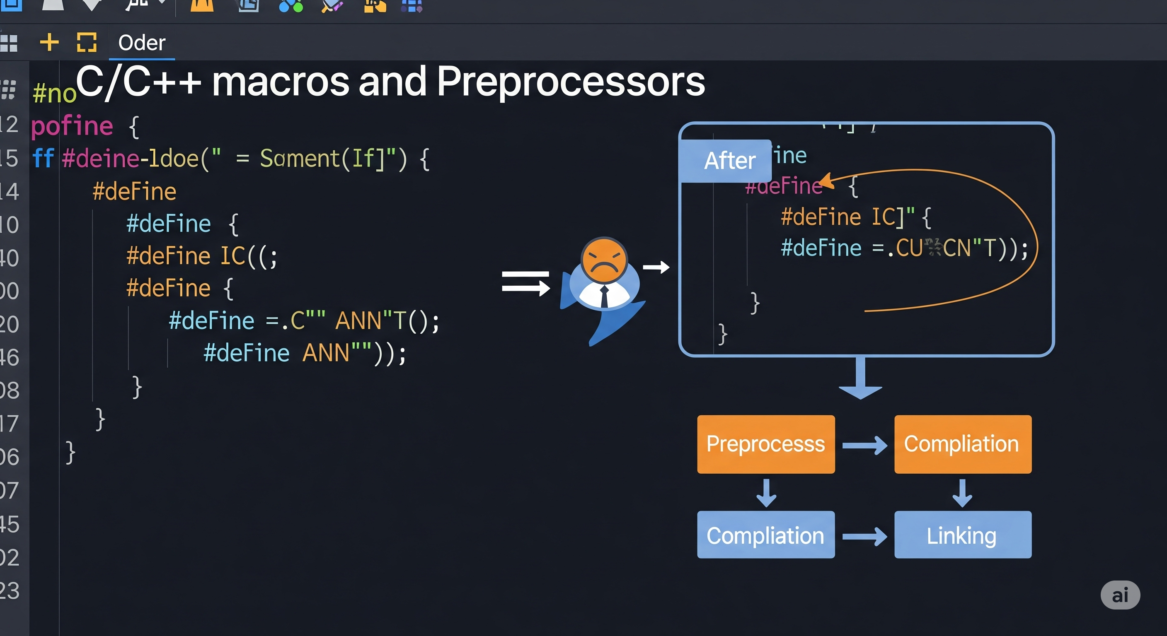This screenshot has width=1167, height=636.
Task: Click the four-square grid icon left of the plus
Action: coord(9,43)
